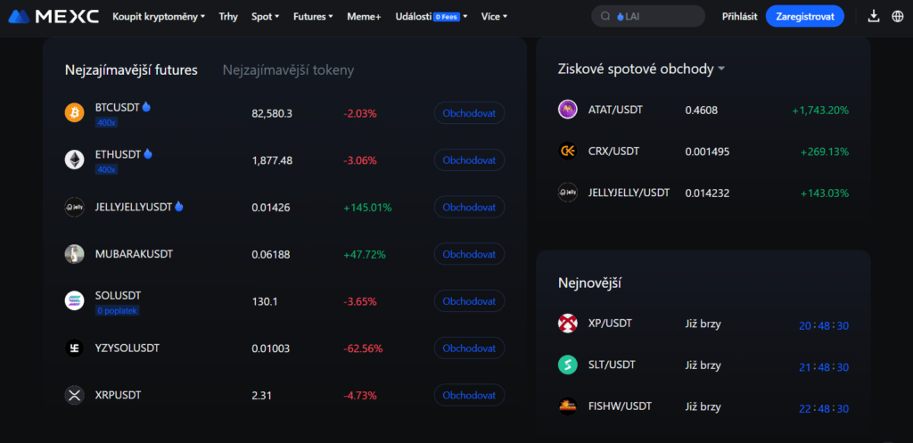Click the SLT token icon

pos(568,365)
